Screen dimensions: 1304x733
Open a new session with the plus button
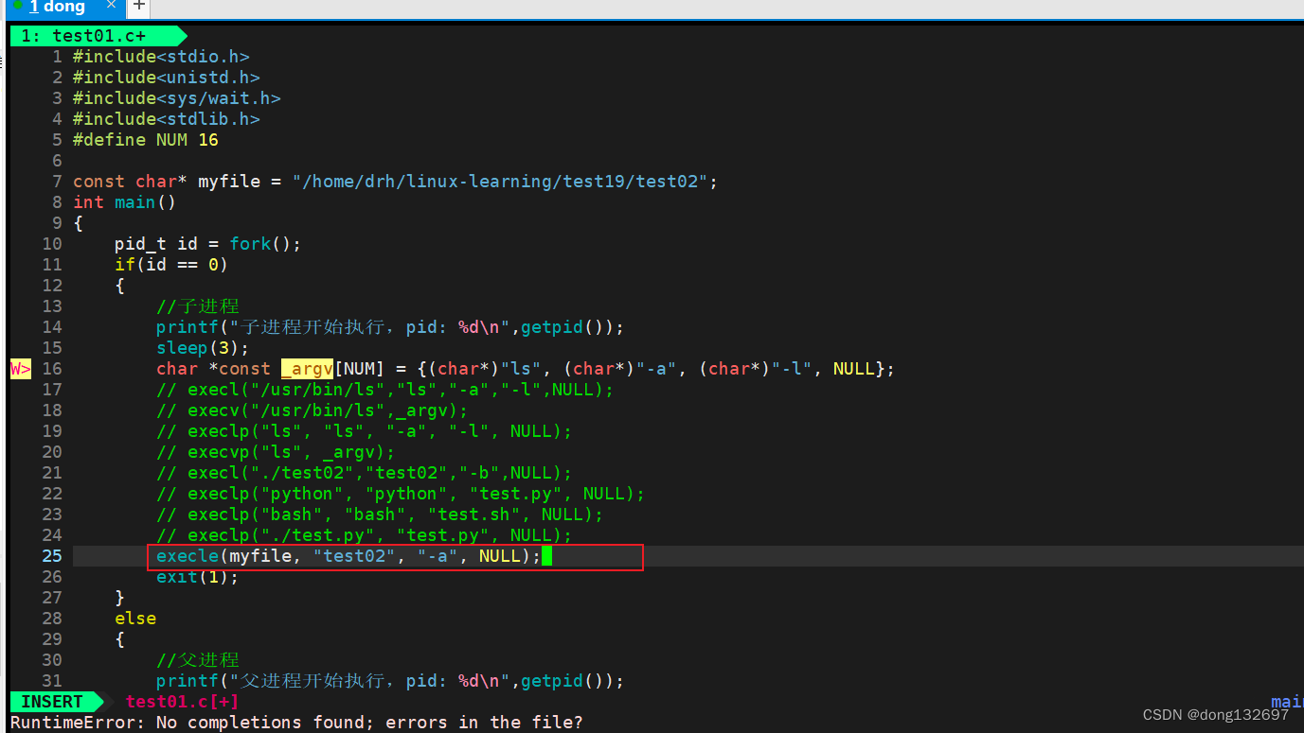[138, 7]
